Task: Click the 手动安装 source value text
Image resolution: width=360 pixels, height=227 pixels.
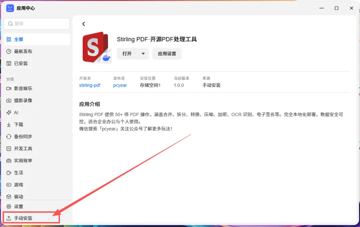Action: pyautogui.click(x=211, y=85)
